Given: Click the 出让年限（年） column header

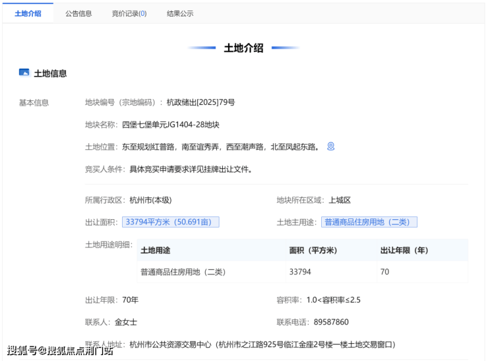Looking at the screenshot, I should [404, 250].
